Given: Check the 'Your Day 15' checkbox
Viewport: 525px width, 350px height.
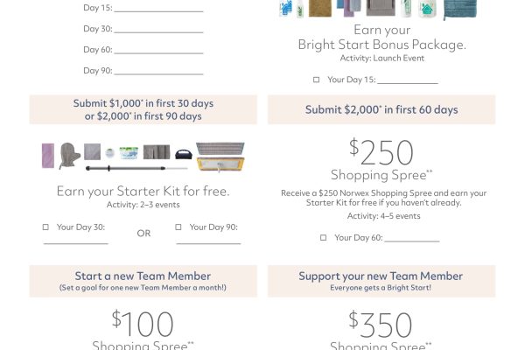Looking at the screenshot, I should tap(317, 80).
